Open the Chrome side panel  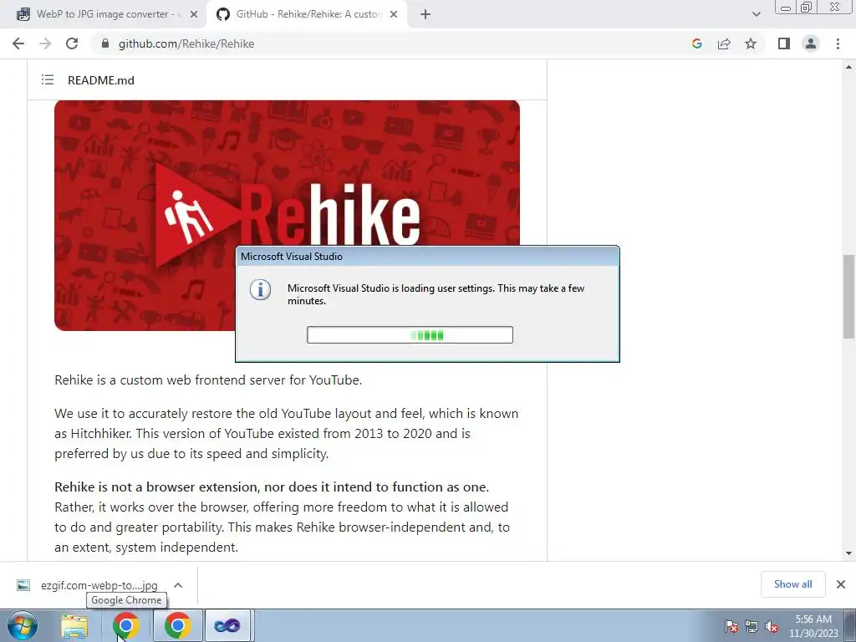pos(784,43)
